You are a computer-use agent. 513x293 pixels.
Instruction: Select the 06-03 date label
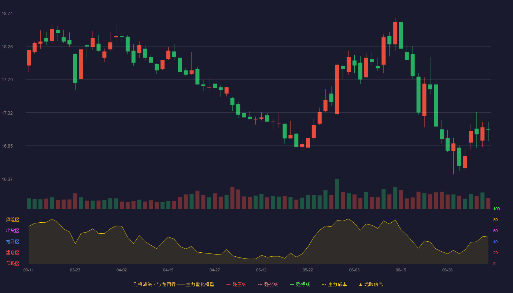click(x=354, y=270)
